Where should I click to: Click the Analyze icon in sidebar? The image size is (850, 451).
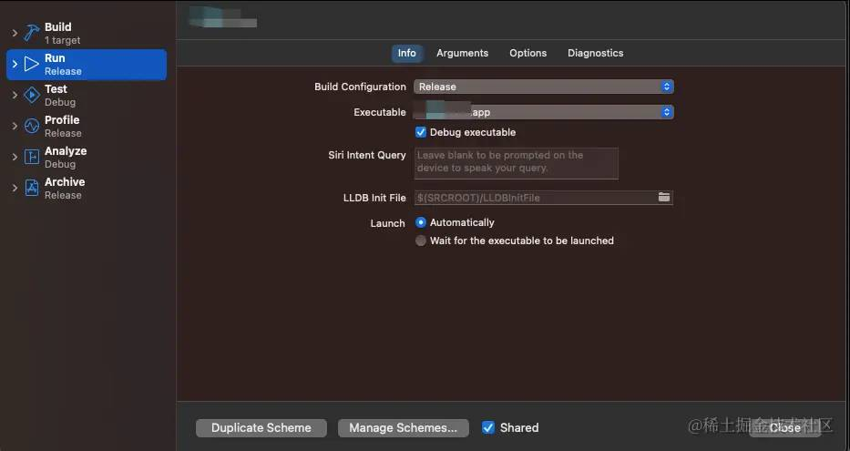pos(32,157)
